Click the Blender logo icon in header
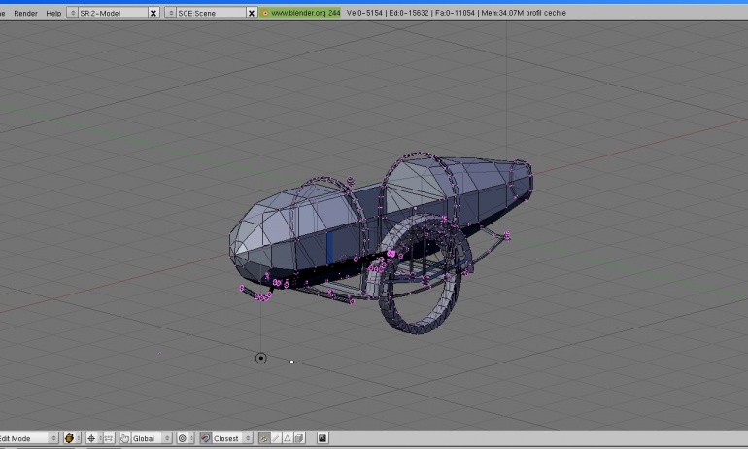The height and width of the screenshot is (449, 748). pos(265,13)
